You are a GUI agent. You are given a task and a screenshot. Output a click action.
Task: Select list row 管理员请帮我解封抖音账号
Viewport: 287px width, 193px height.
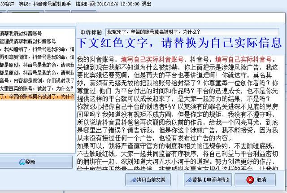pyautogui.click(x=37, y=41)
